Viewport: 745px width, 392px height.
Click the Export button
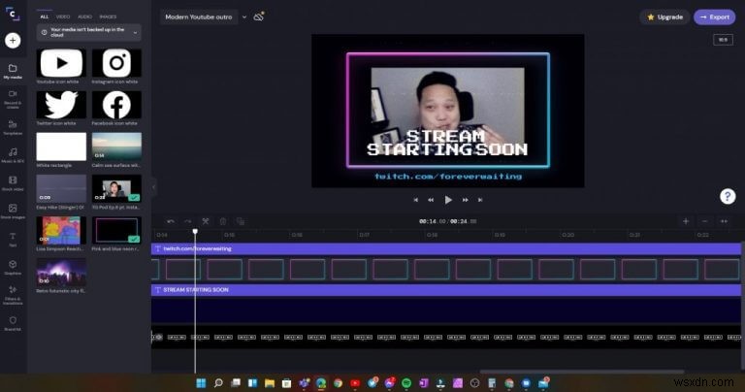715,17
